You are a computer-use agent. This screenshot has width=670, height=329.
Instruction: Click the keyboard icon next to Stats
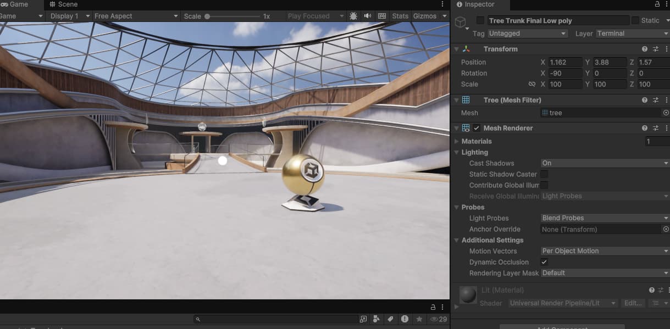click(381, 16)
